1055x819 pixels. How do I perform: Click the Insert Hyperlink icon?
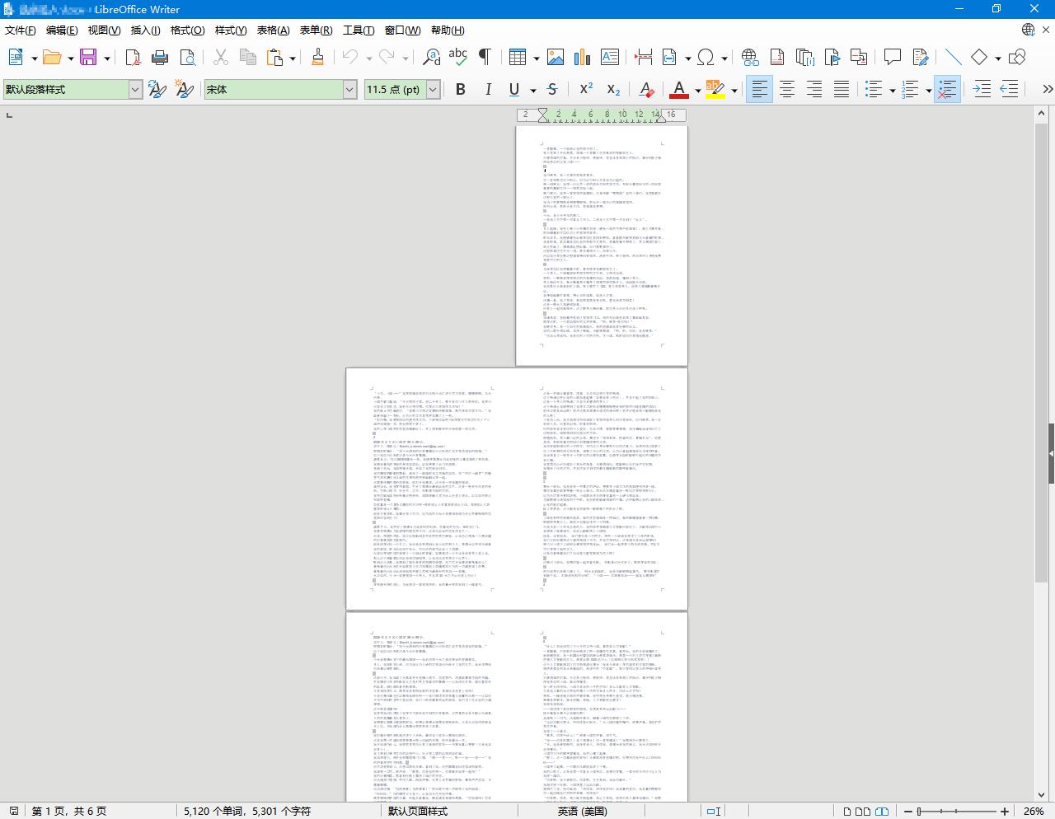pos(749,57)
